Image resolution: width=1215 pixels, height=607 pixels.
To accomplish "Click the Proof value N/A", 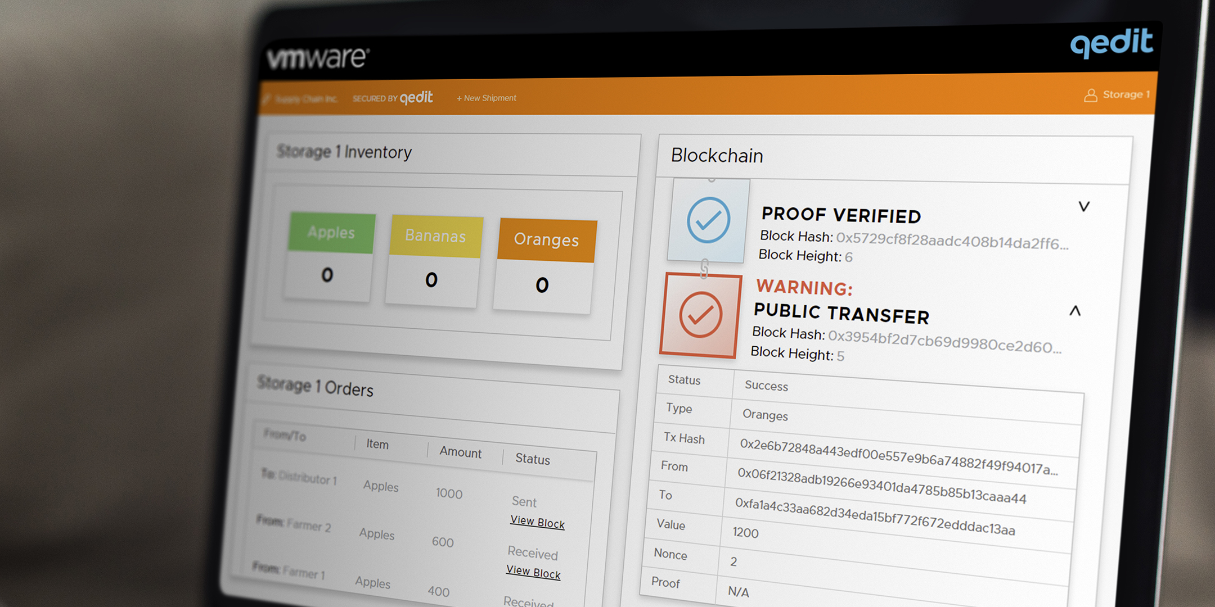I will pyautogui.click(x=739, y=592).
